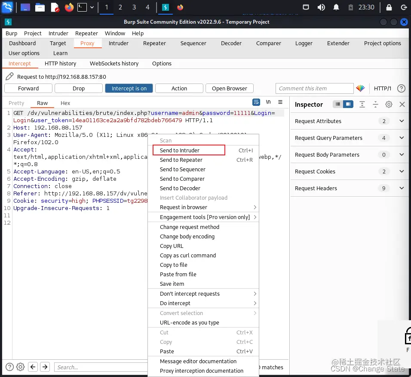Screen dimensions: 411x377
Task: Open the Request in browser submenu
Action: (203, 207)
